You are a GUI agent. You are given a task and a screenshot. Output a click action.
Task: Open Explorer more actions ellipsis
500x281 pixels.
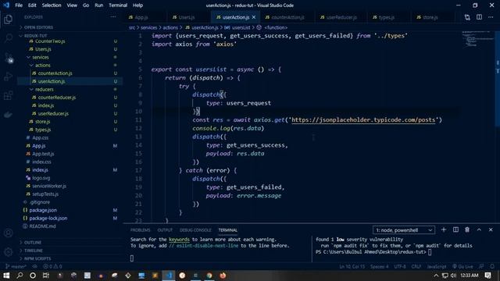(x=113, y=17)
